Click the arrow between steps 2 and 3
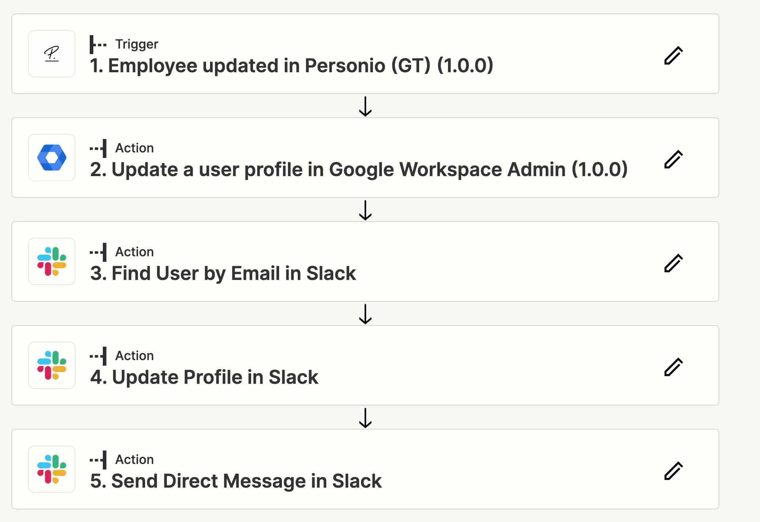Screen dimensions: 760x522 click(x=365, y=210)
